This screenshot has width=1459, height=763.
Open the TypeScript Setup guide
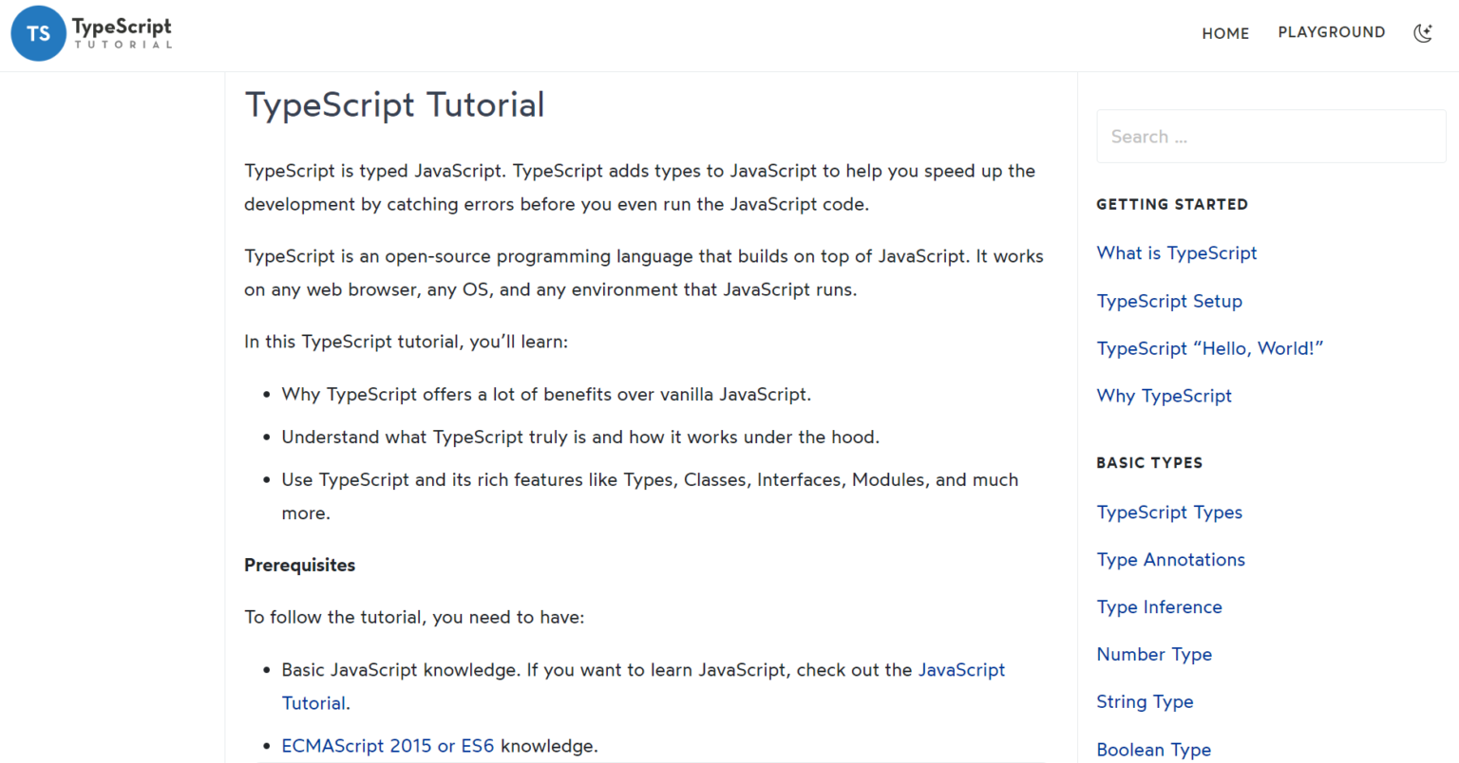click(x=1169, y=301)
